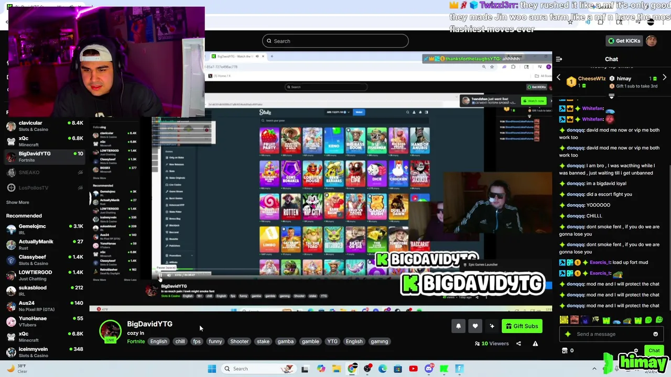The height and width of the screenshot is (377, 671).
Task: Open Discord from taskbar
Action: 429,369
